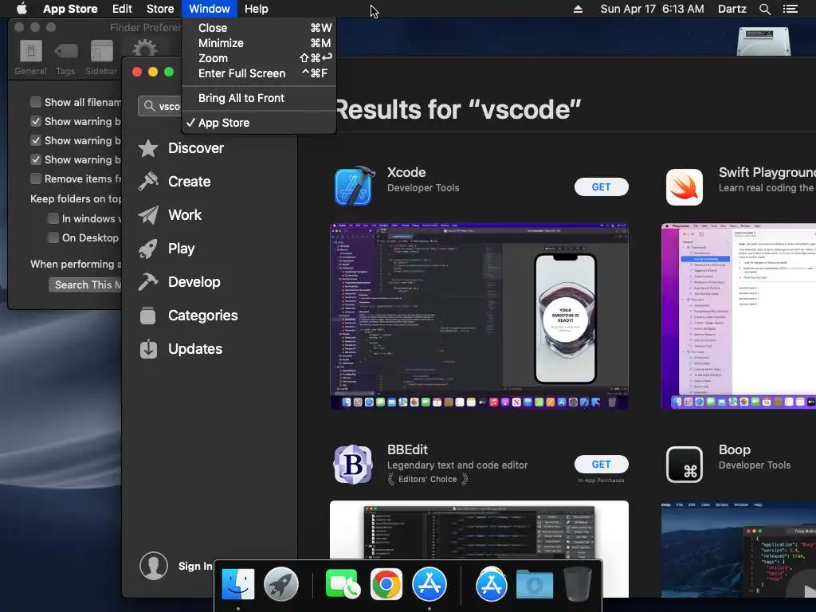
Task: Open the Xcode title link
Action: (406, 172)
